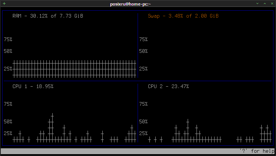Screen dimensions: 276x156
Task: Click the 50% label in the Swap graph
Action: 143,51
